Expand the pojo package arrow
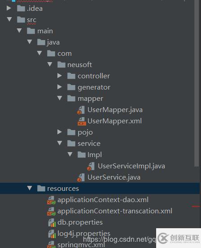 pos(60,132)
